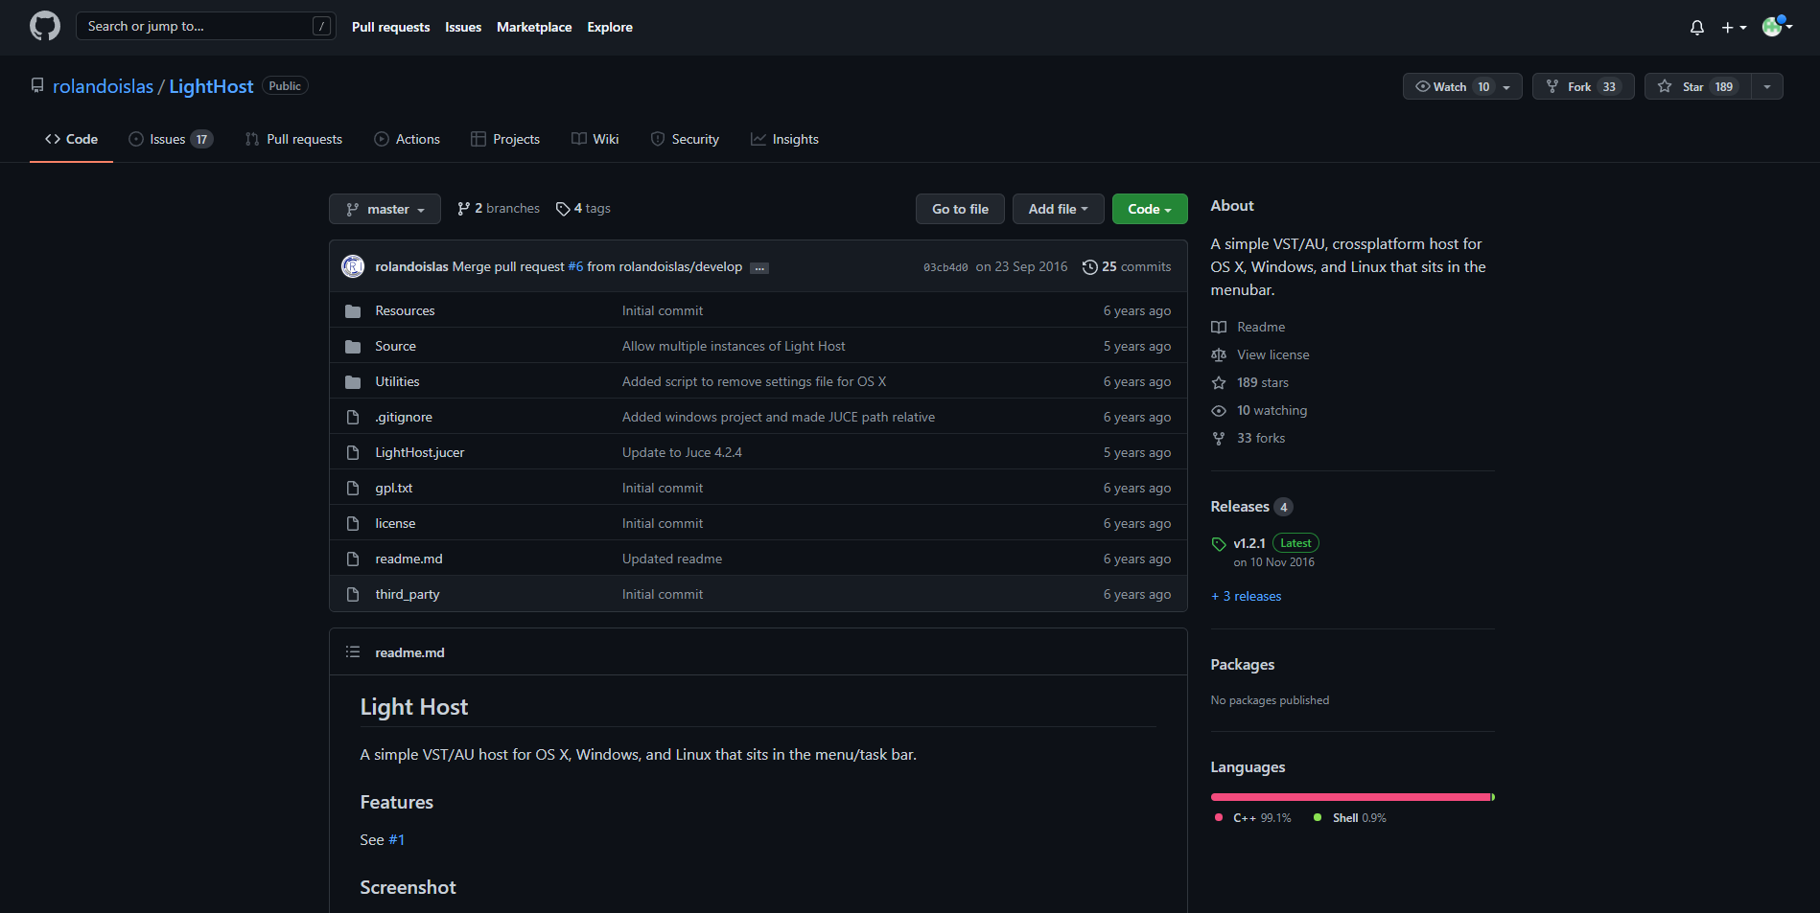Open the readme.md file row
This screenshot has height=913, width=1820.
pyautogui.click(x=758, y=559)
